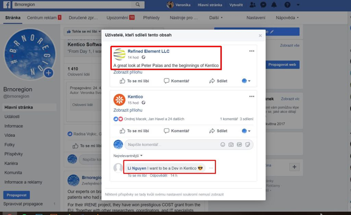Show attachment on Kentico post
This screenshot has width=351, height=215.
click(x=127, y=110)
